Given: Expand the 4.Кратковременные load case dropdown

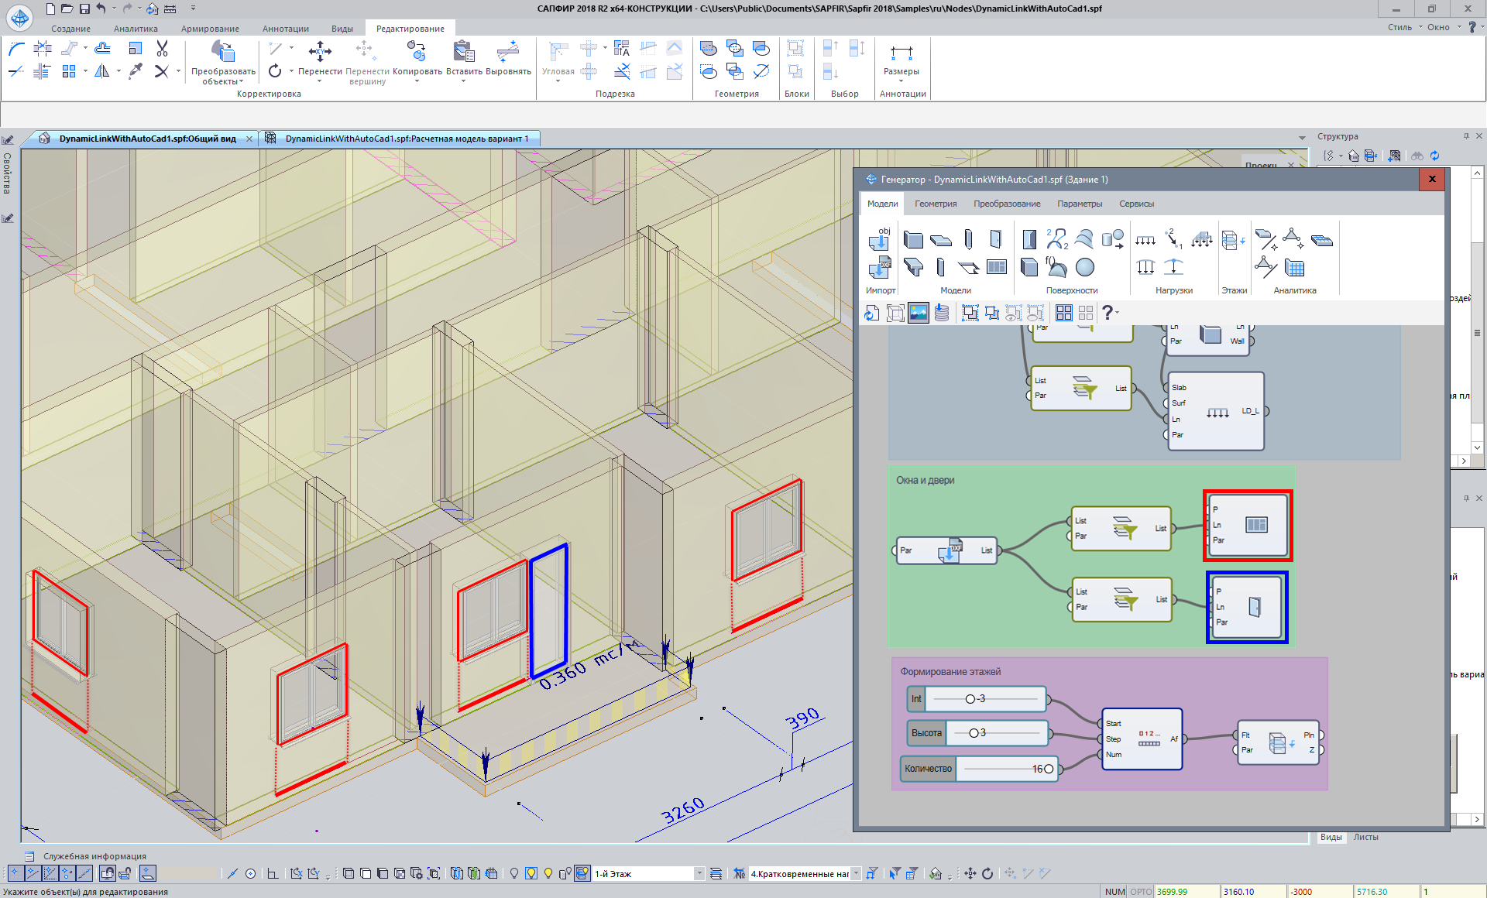Looking at the screenshot, I should click(856, 873).
